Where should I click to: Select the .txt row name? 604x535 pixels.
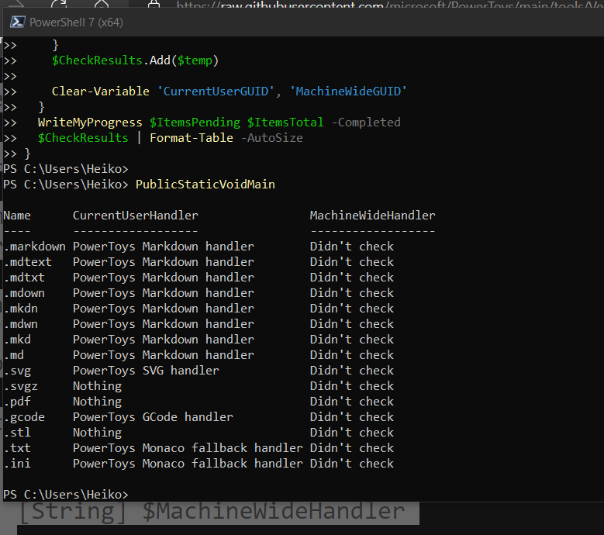(17, 448)
